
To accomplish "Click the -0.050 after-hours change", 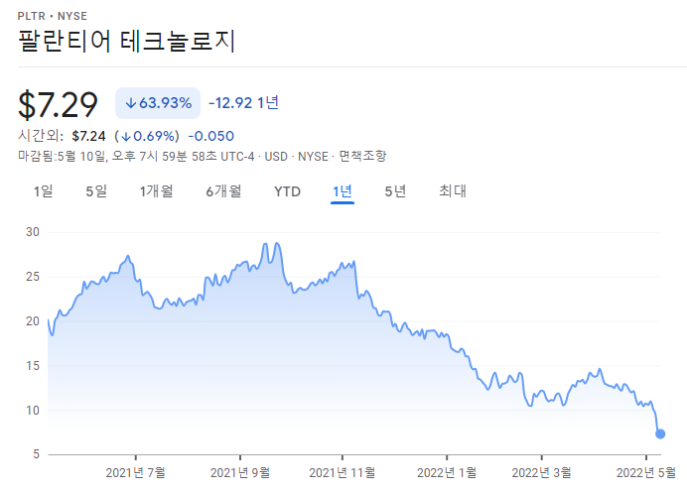I will (x=211, y=136).
